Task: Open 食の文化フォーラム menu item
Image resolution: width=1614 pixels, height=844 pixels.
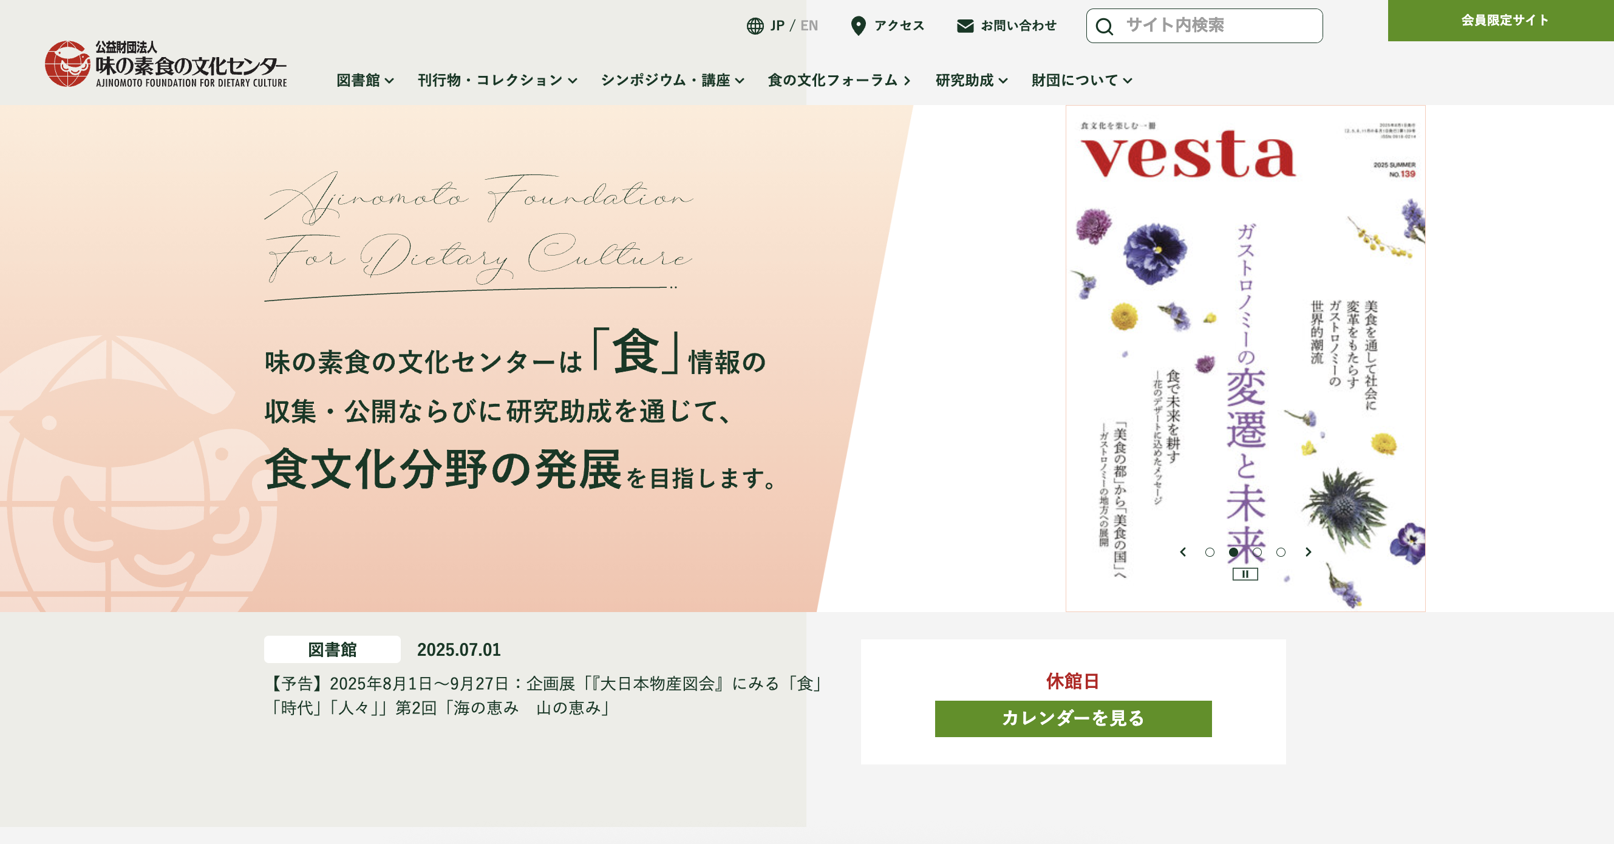Action: 839,80
